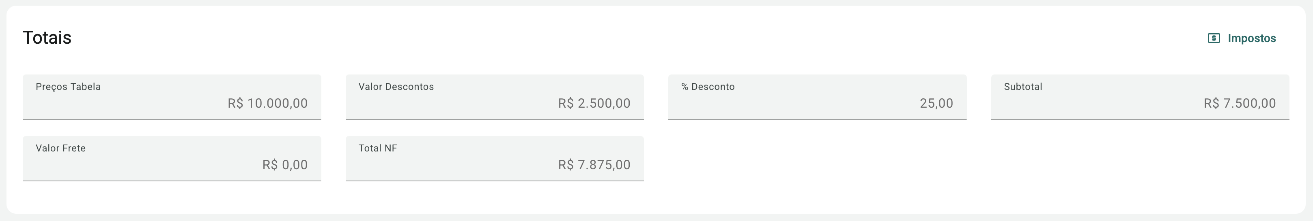Click the R$ 7.875,00 total value
1313x221 pixels.
point(594,165)
